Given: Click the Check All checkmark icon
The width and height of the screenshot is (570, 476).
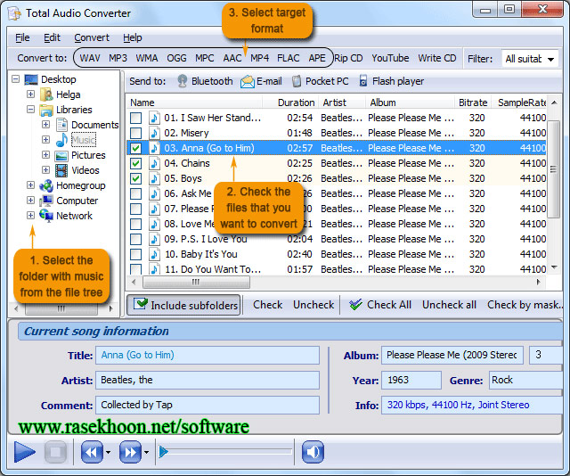Looking at the screenshot, I should coord(355,305).
